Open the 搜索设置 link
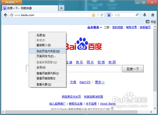 tap(131, 27)
